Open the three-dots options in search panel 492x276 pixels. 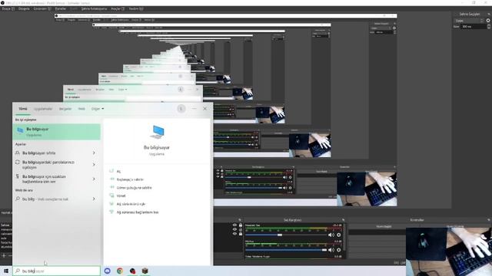(194, 109)
